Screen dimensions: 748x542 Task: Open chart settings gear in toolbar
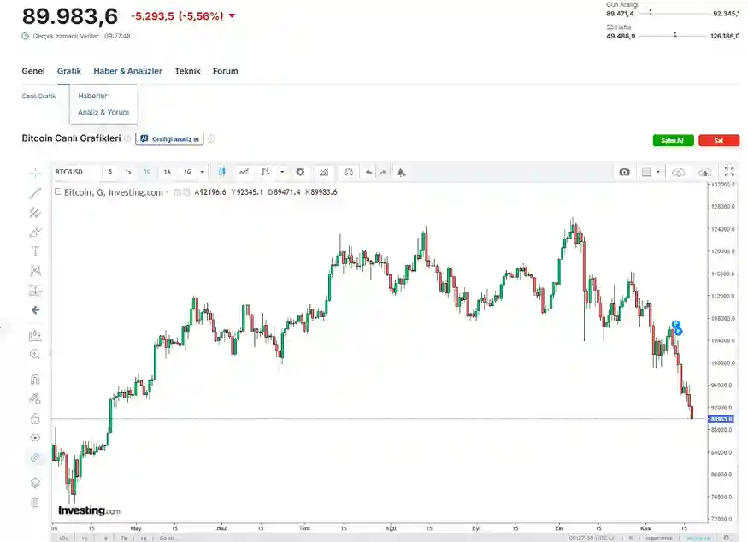[x=300, y=172]
